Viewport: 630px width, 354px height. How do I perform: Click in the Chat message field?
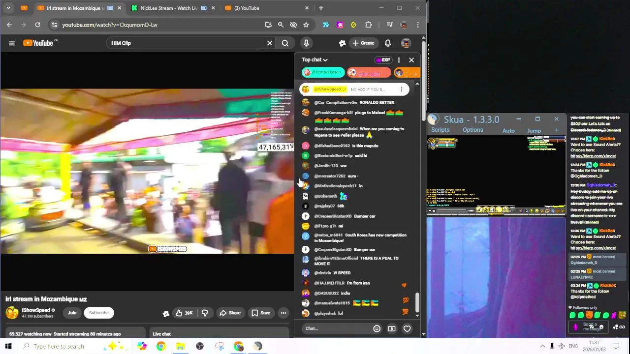point(337,328)
